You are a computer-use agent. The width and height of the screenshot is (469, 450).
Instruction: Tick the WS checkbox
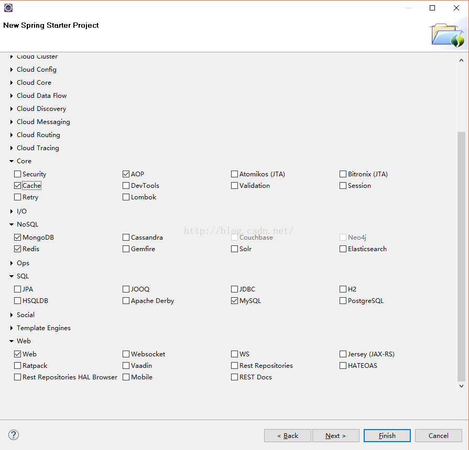[x=235, y=354]
